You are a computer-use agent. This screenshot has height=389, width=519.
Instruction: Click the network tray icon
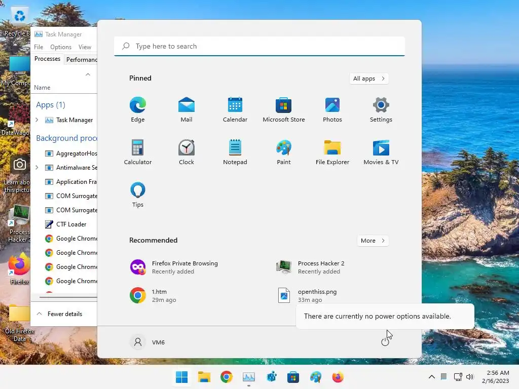point(458,377)
